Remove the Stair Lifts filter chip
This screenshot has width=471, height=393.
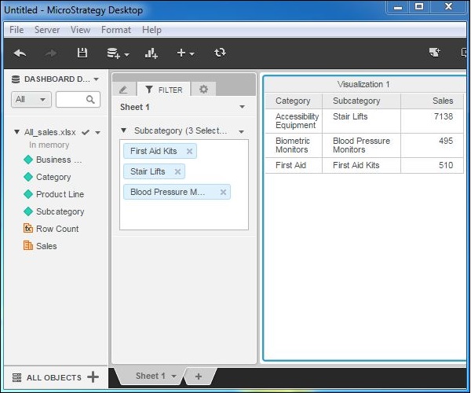177,172
